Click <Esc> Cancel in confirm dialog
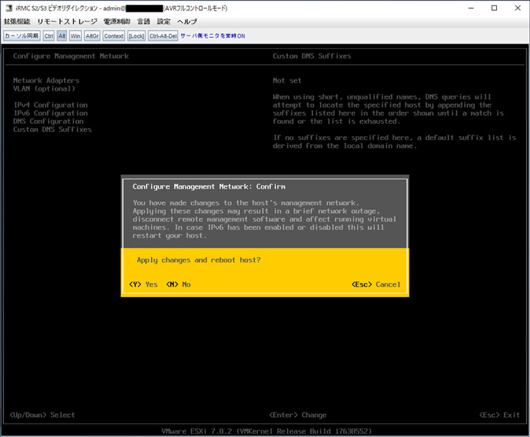This screenshot has width=530, height=437. tap(376, 284)
